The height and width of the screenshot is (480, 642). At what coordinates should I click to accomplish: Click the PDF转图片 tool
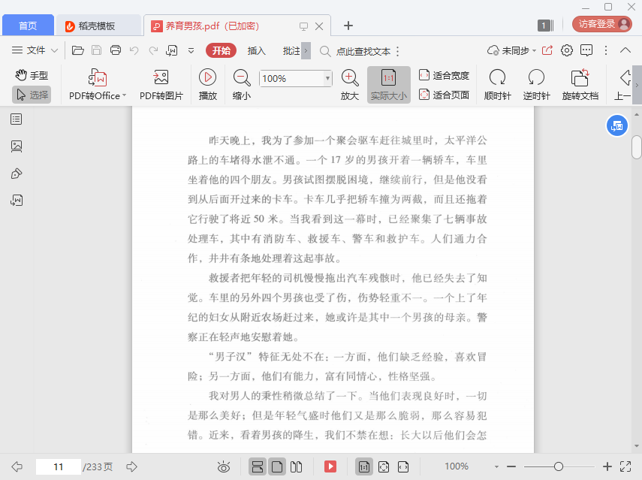161,78
